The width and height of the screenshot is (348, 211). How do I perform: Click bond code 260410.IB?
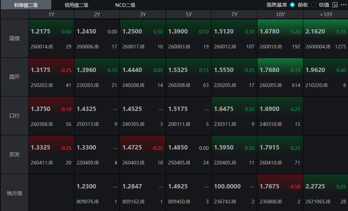click(x=270, y=163)
